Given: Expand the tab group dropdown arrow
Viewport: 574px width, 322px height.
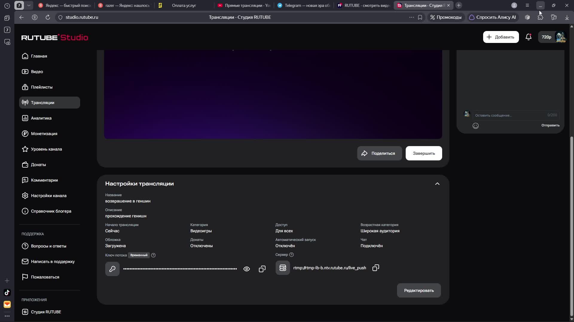Looking at the screenshot, I should (x=29, y=5).
